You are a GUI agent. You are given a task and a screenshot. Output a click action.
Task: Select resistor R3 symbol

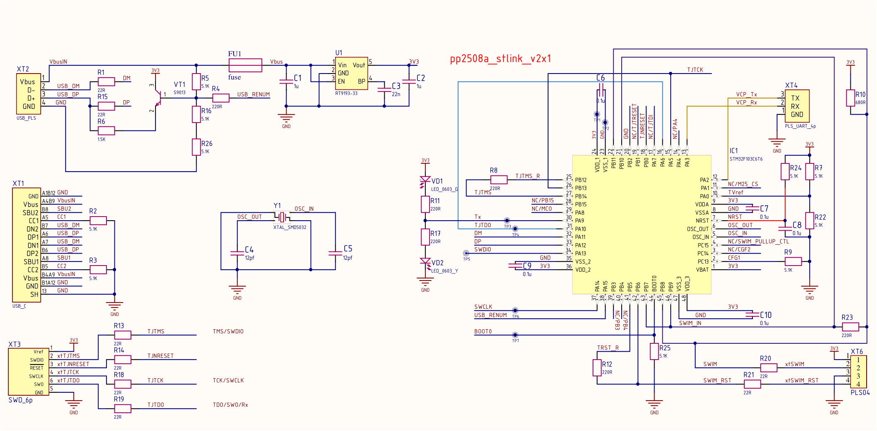[98, 270]
